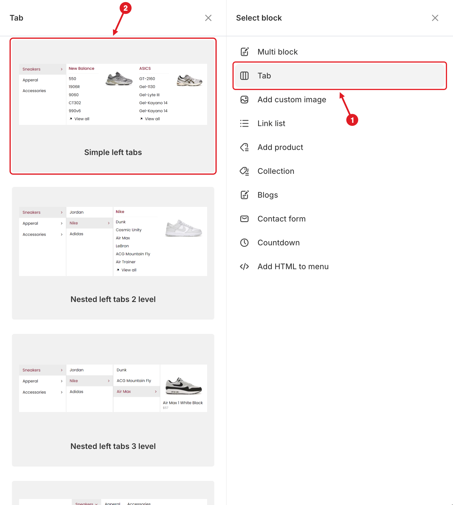Click the Jordan item in 2 level preview
This screenshot has height=505, width=453.
pyautogui.click(x=77, y=212)
